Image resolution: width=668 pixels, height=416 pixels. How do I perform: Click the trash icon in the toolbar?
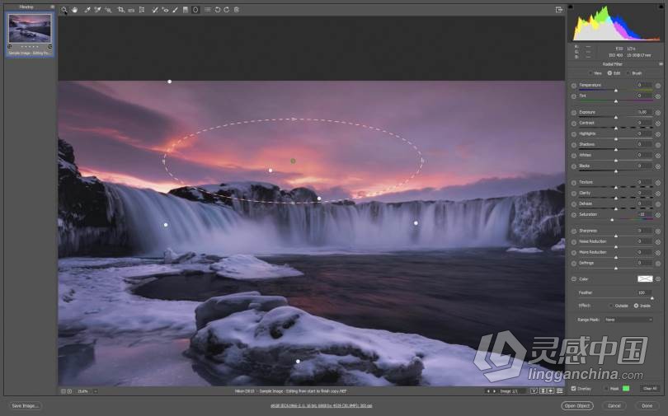pyautogui.click(x=237, y=9)
